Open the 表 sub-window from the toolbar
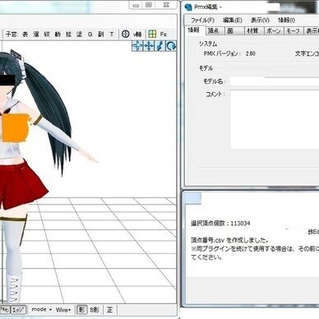 point(25,35)
